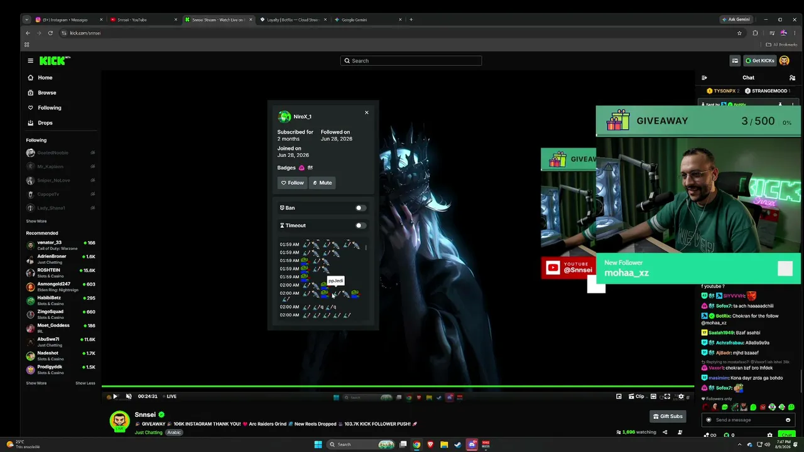Show more recommended channels

[x=36, y=383]
